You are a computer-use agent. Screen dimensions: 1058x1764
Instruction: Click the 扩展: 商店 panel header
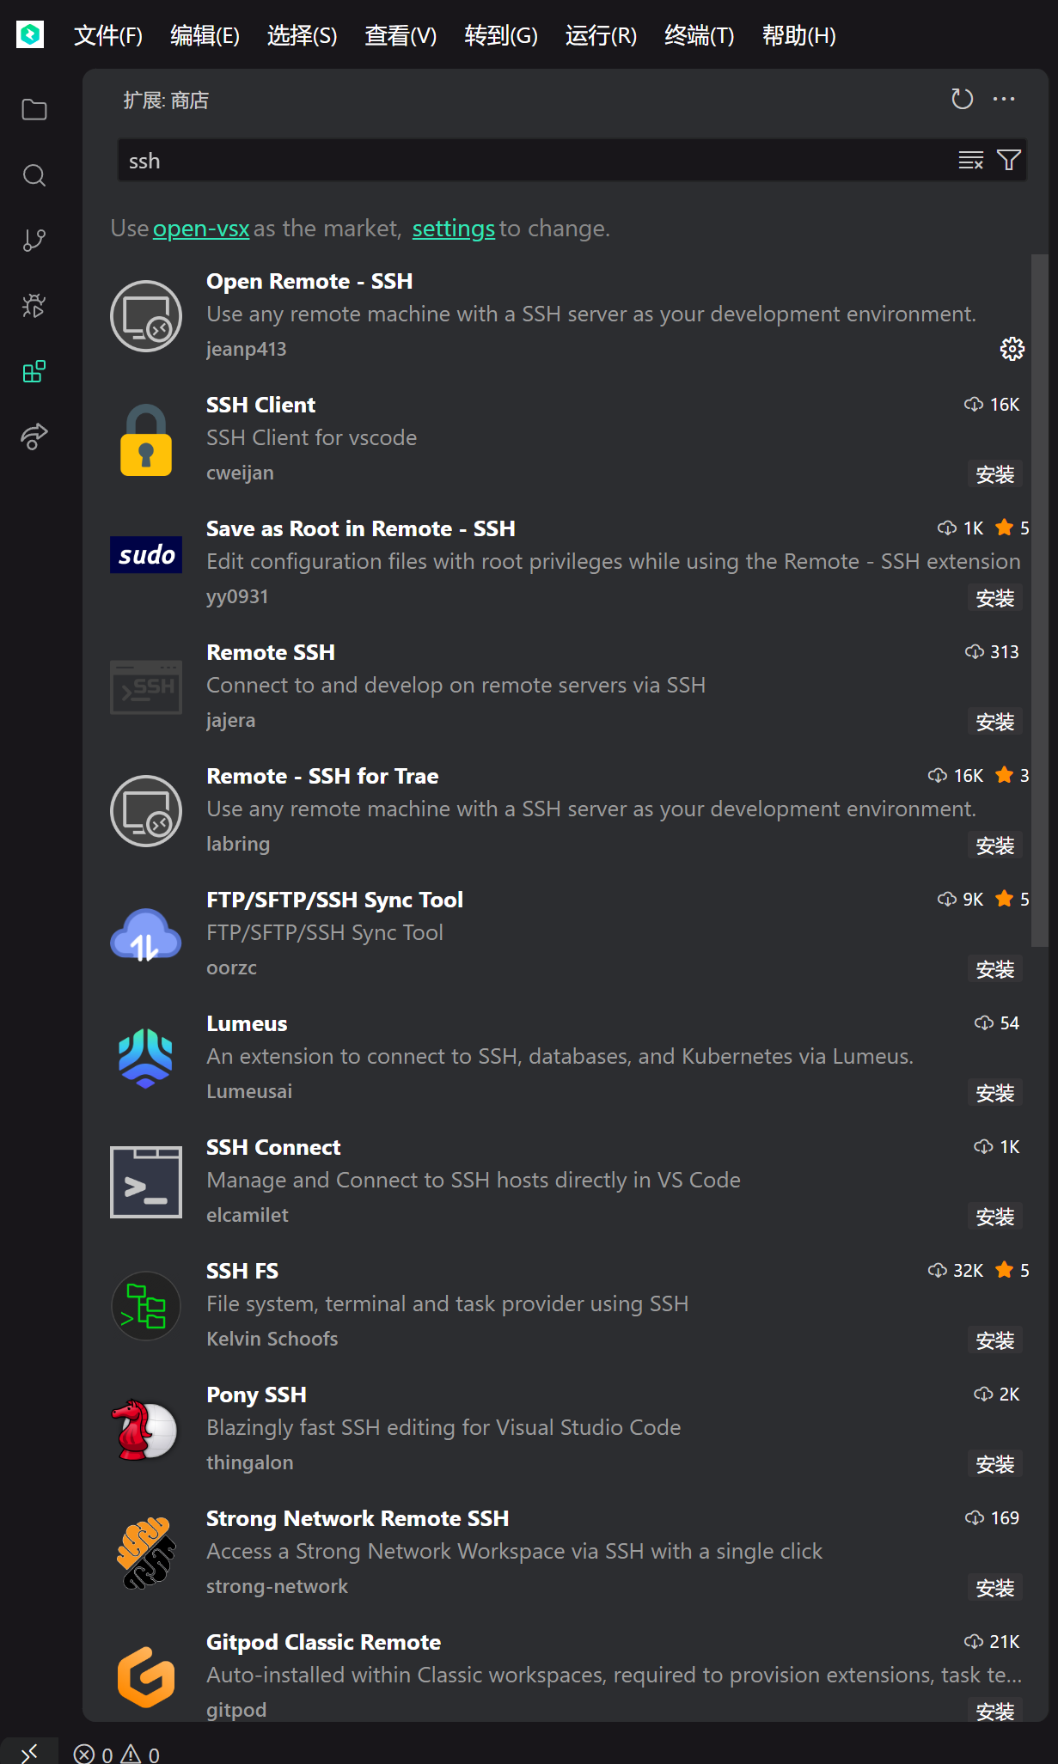(x=166, y=101)
